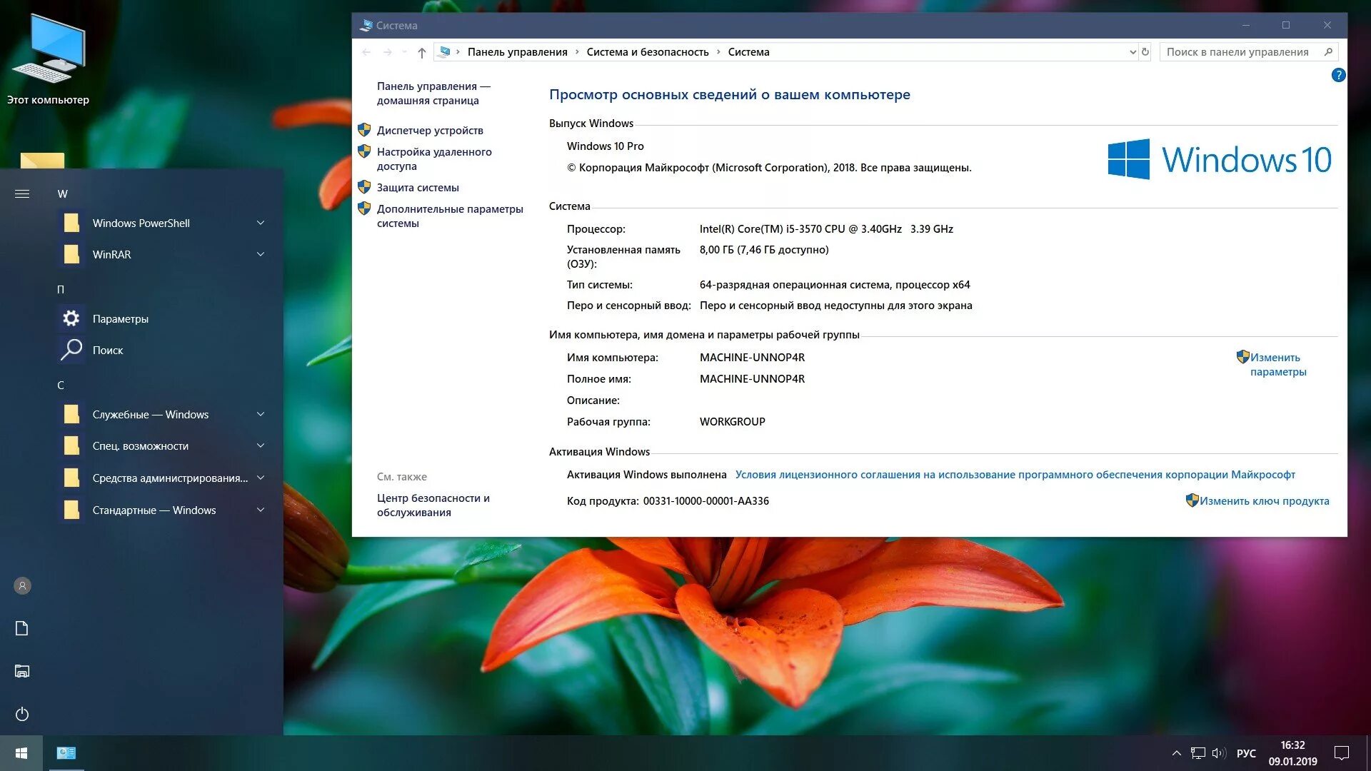Click the Control Panel search field
1371x771 pixels.
click(x=1239, y=52)
